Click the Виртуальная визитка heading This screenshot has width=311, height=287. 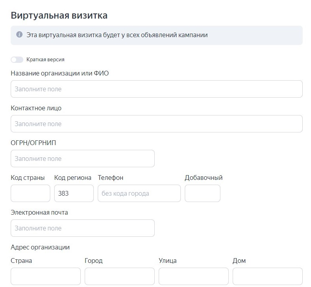59,15
